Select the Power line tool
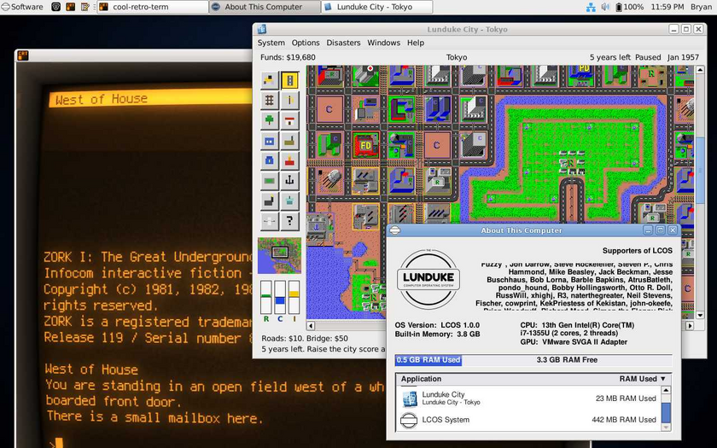Viewport: 717px width, 448px height. [x=289, y=100]
